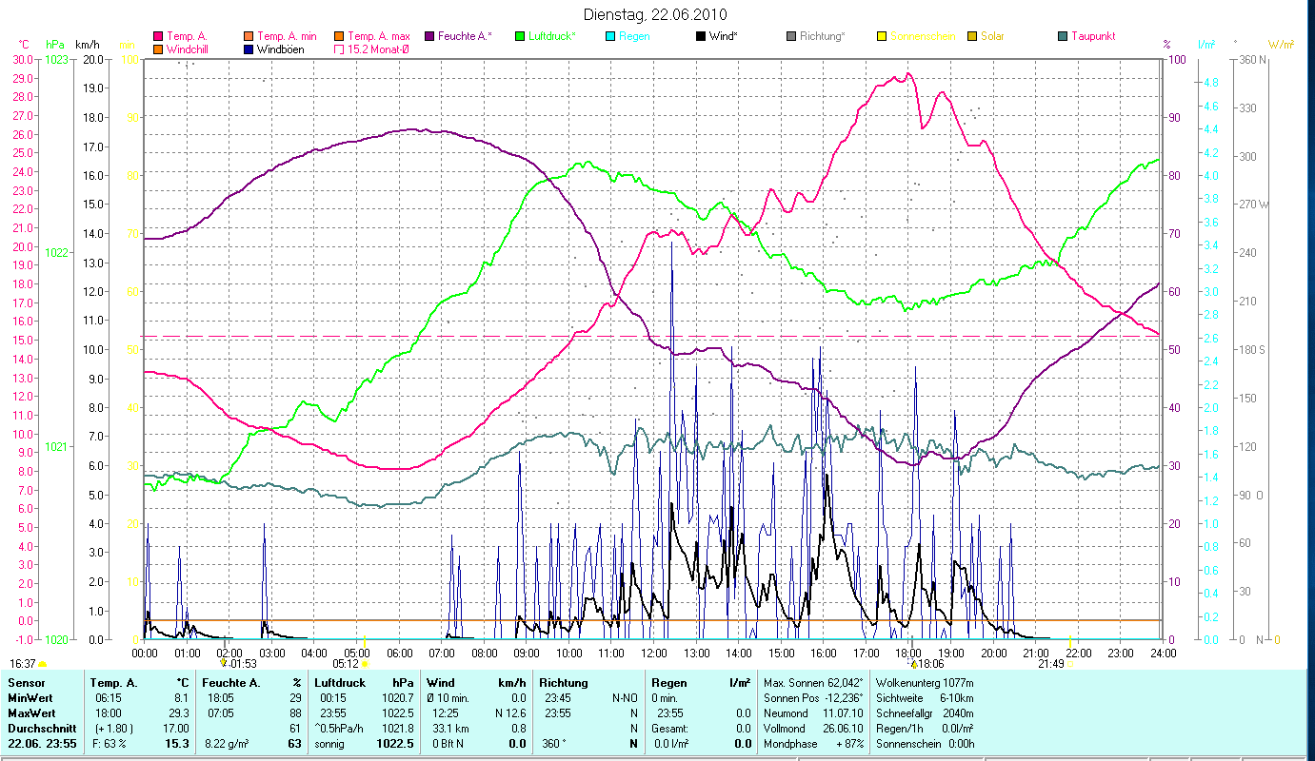The width and height of the screenshot is (1315, 761).
Task: Click the purple Feuchte A. legend square
Action: [x=429, y=36]
